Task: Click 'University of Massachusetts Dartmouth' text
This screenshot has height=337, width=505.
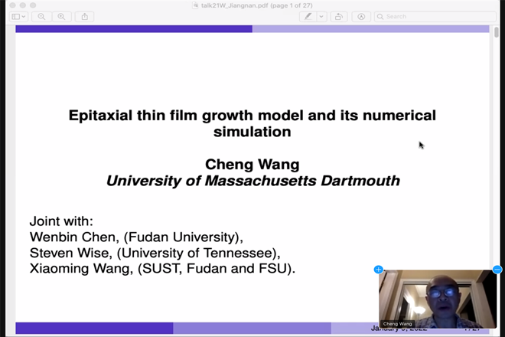Action: coord(253,181)
